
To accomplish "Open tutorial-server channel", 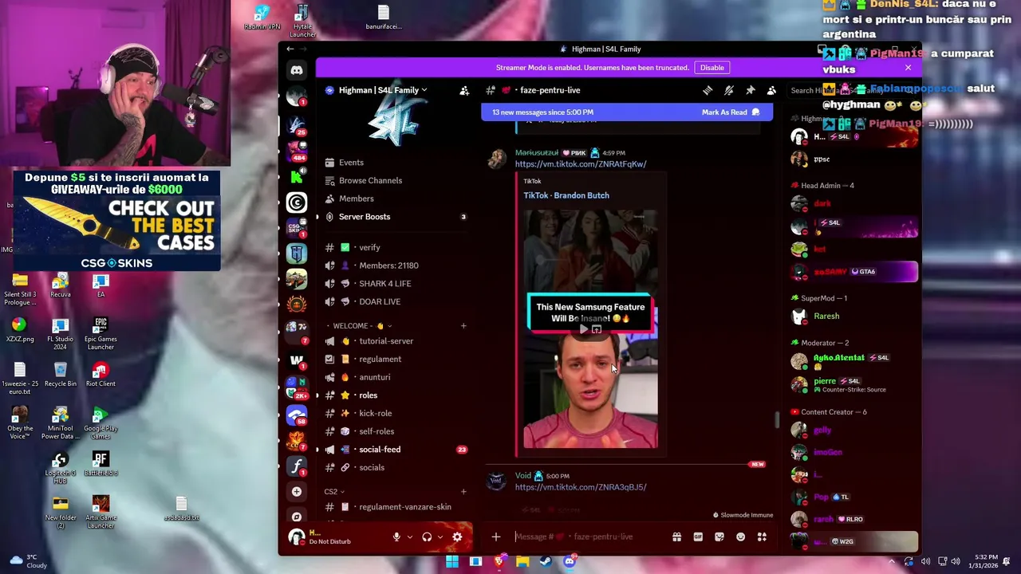I will (386, 341).
